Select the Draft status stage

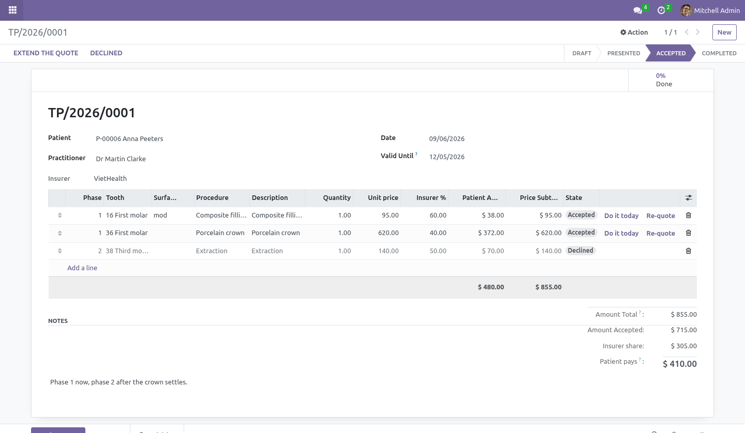pyautogui.click(x=582, y=53)
